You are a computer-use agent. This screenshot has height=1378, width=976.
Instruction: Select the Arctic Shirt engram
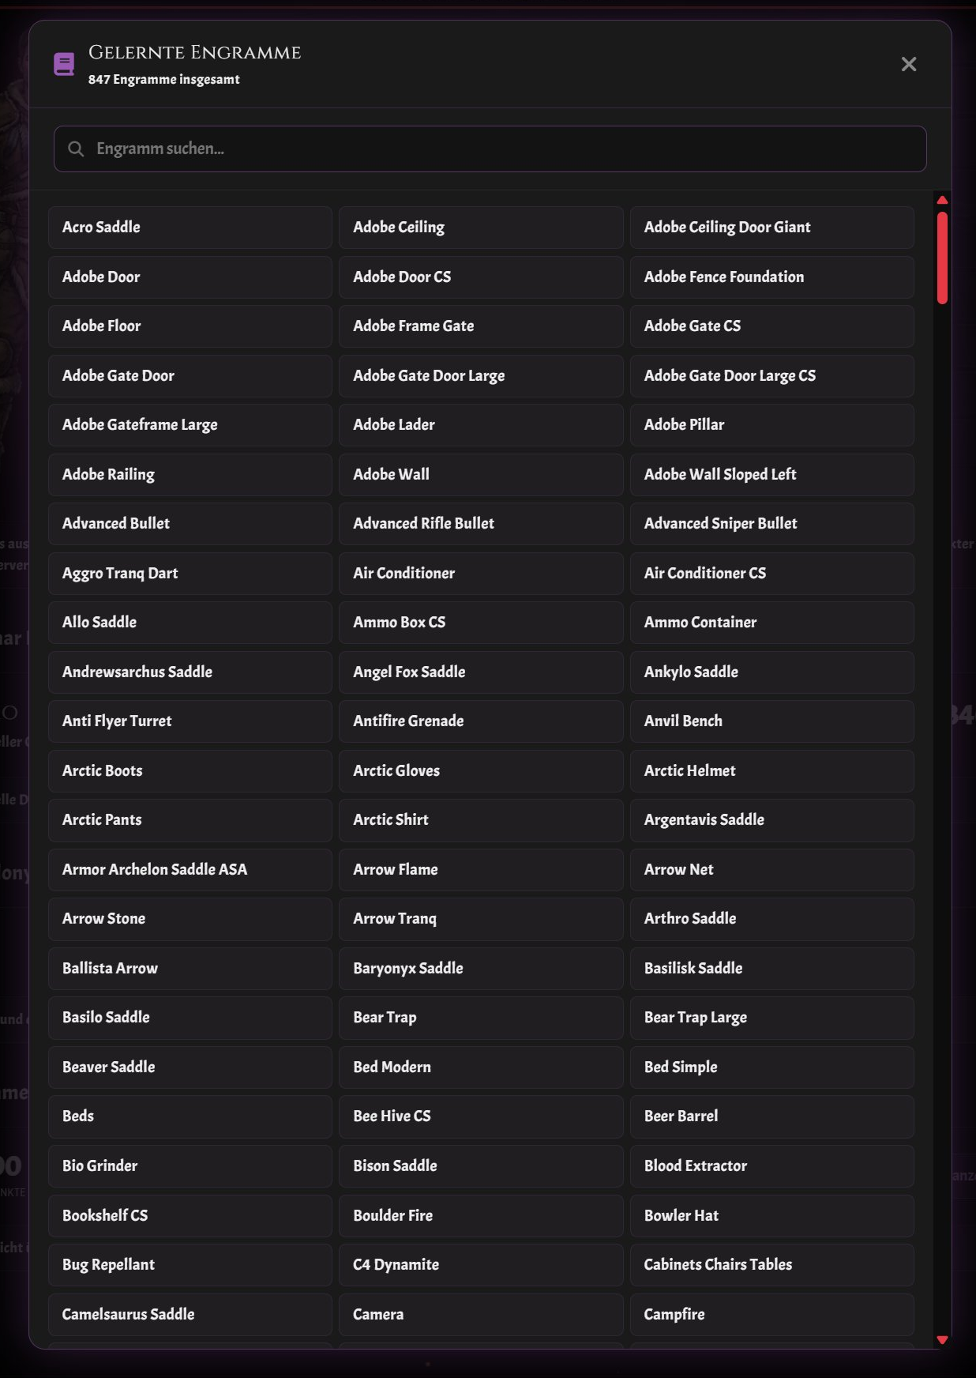tap(481, 820)
